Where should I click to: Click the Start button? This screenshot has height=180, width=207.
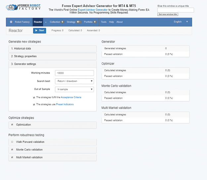click(40, 31)
